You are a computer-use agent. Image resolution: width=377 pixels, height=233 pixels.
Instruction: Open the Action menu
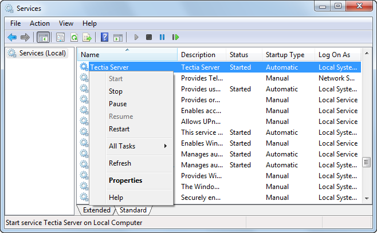click(40, 23)
